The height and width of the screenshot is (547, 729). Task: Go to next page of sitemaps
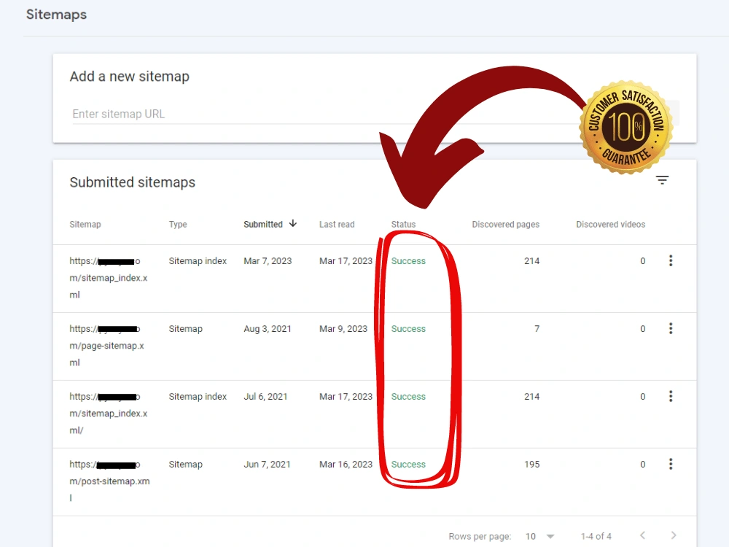[674, 535]
